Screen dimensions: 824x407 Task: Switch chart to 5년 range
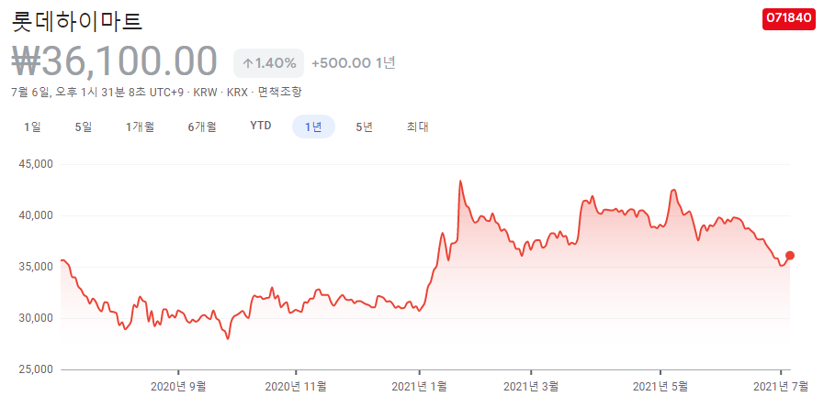pos(364,126)
